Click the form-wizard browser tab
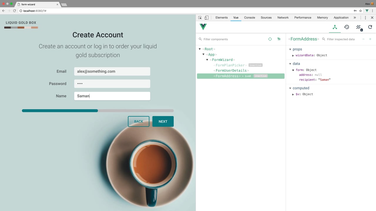 click(x=38, y=4)
